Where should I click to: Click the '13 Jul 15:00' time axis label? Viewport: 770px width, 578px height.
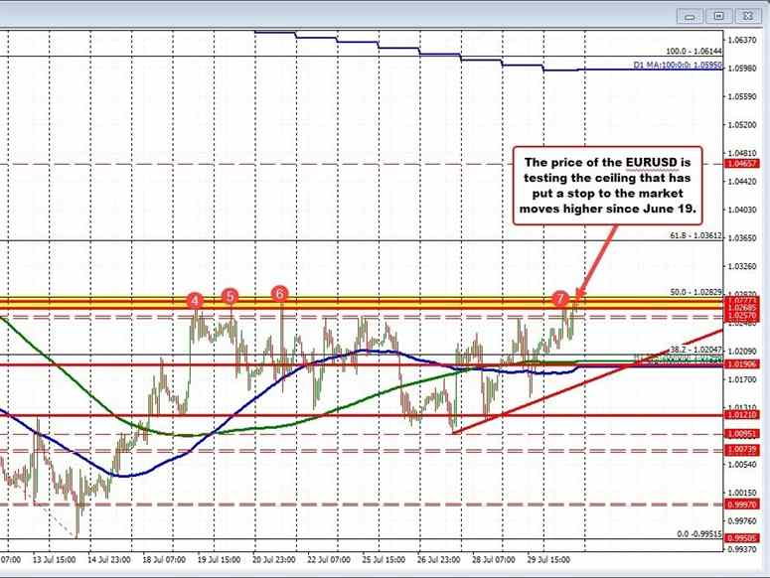(54, 560)
